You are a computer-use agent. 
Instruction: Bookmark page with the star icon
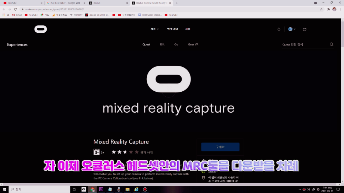pos(322,9)
